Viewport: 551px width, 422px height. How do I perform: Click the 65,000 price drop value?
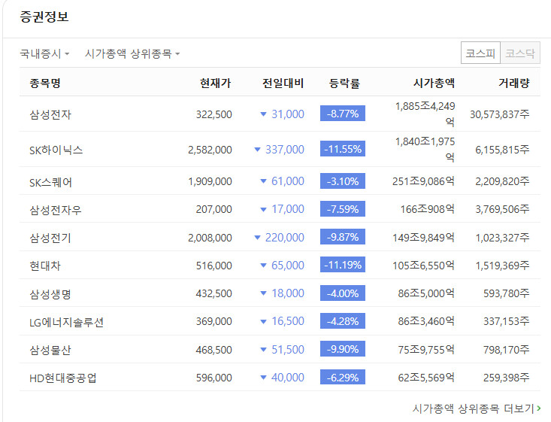click(x=288, y=265)
